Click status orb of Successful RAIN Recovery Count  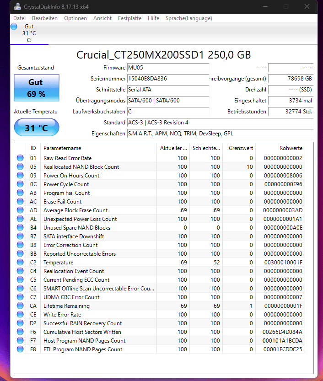(x=20, y=323)
